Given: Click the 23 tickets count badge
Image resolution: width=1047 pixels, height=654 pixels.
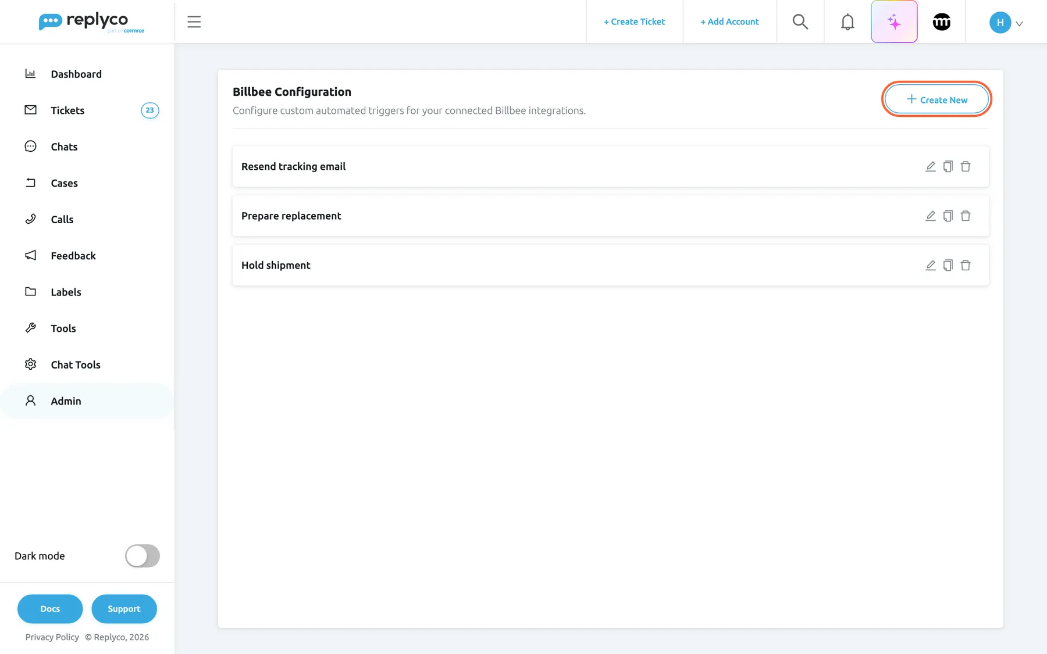Looking at the screenshot, I should 150,110.
